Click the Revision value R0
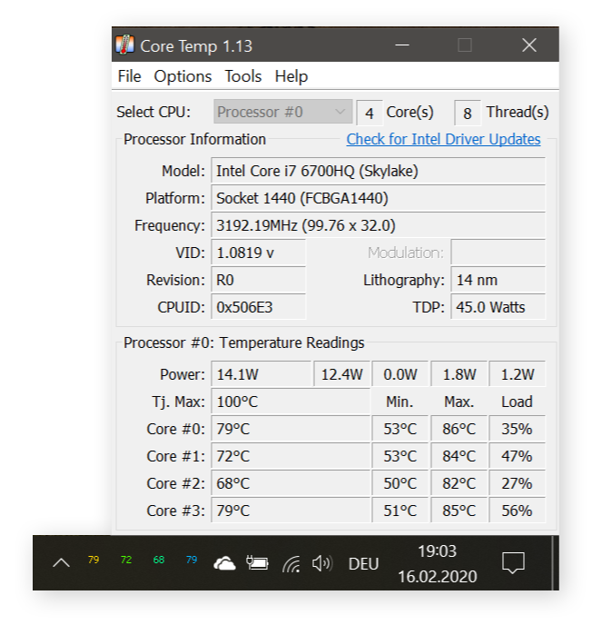 [x=258, y=280]
